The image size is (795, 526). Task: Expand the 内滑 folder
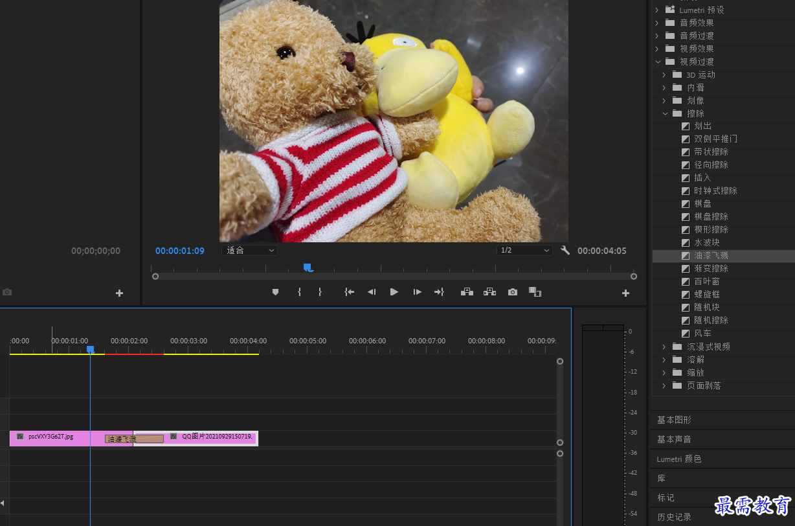tap(664, 87)
